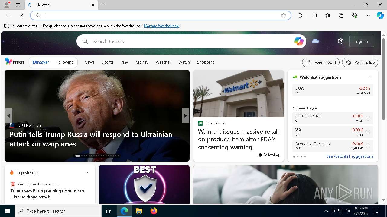Open page settings gear icon

point(341,41)
